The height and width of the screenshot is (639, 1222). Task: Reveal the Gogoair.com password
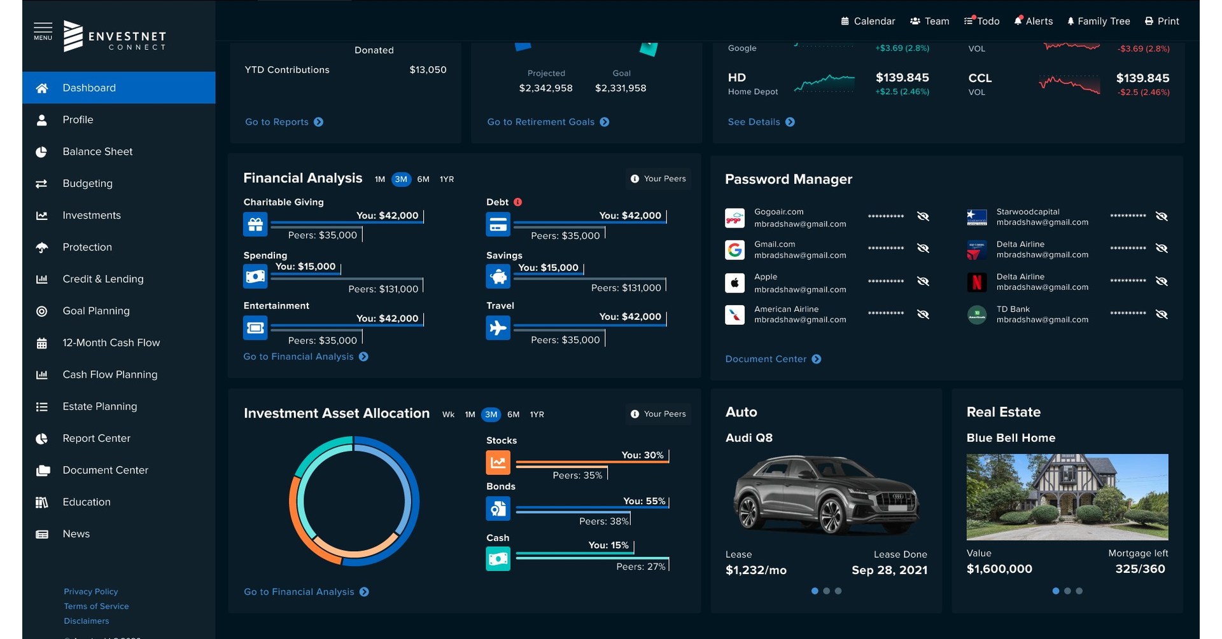pos(923,217)
